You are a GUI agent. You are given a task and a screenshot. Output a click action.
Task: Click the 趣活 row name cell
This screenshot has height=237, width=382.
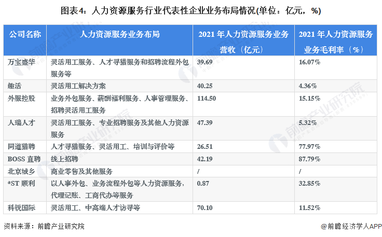click(x=15, y=86)
